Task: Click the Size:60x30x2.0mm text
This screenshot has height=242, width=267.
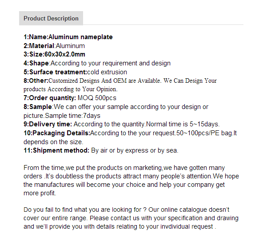Action: click(x=54, y=54)
